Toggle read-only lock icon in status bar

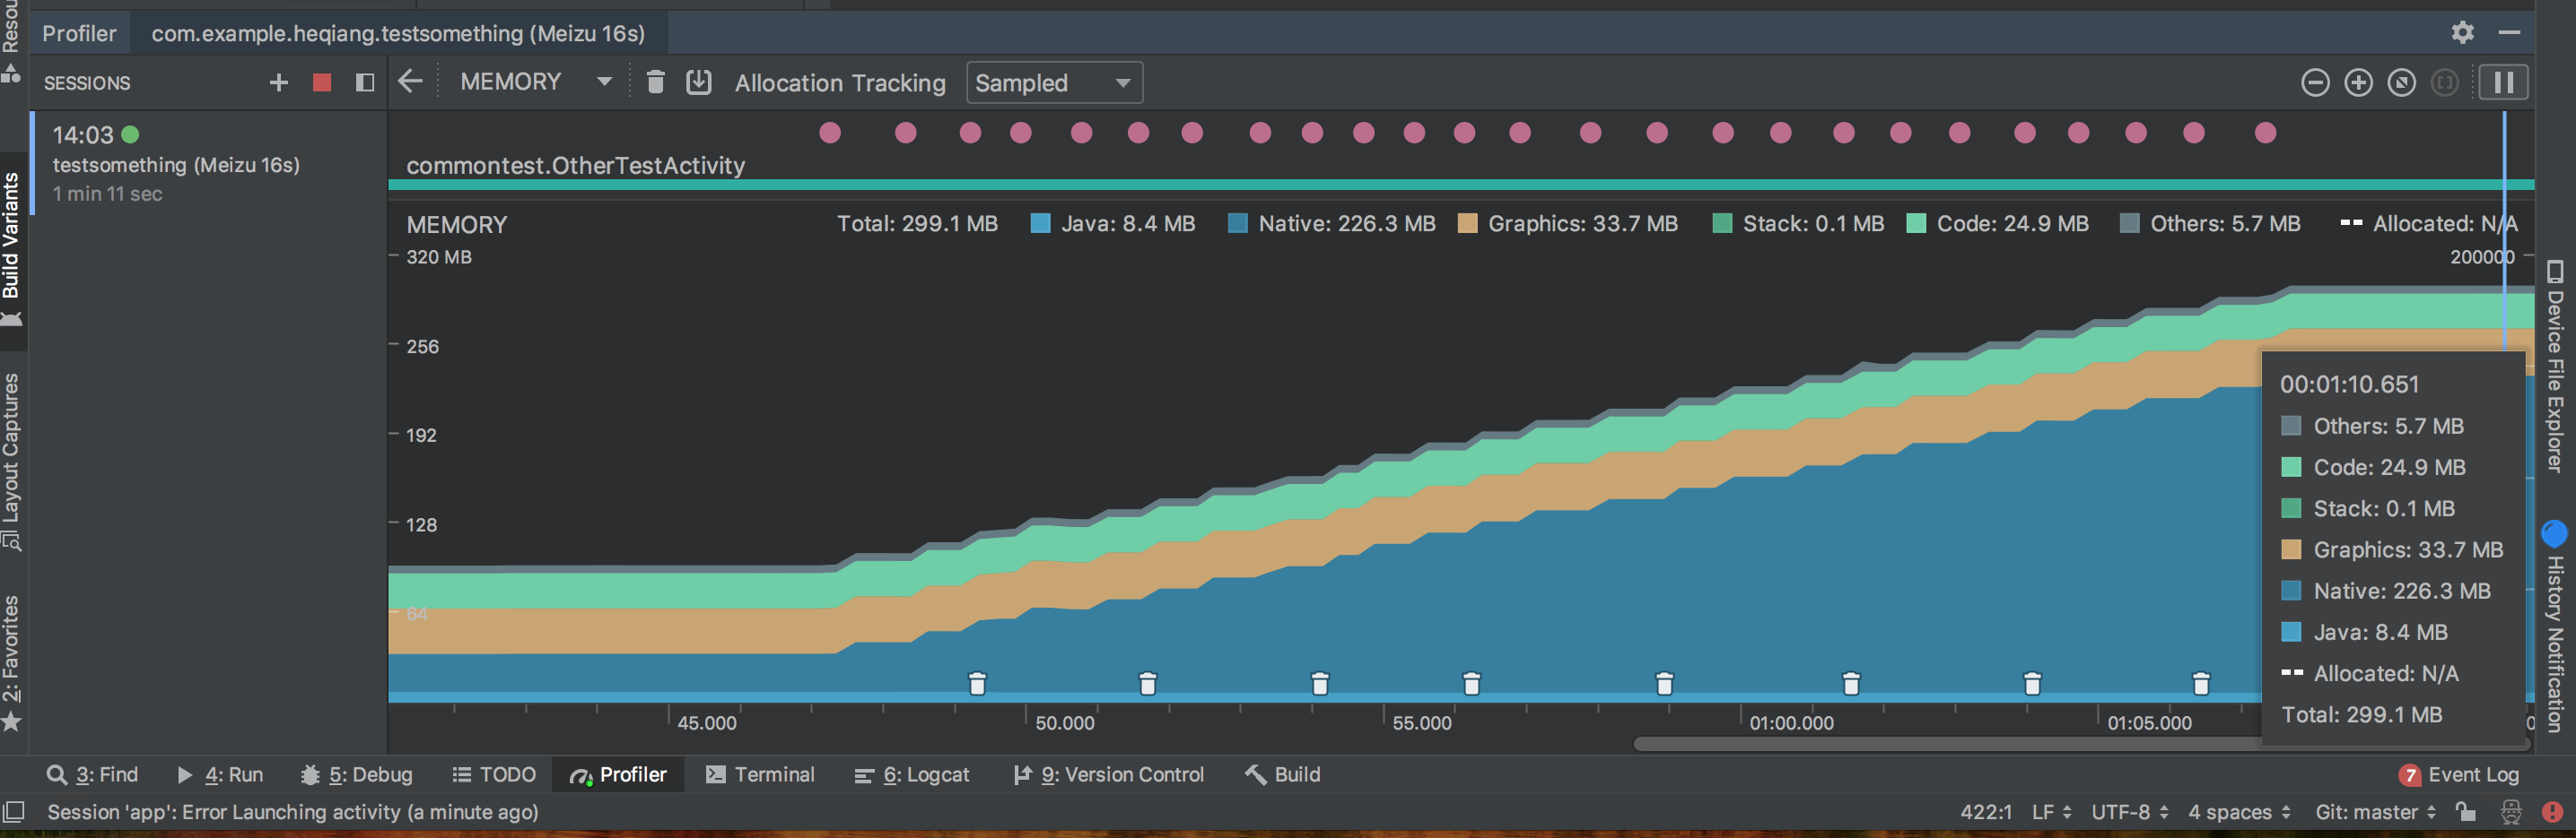[x=2466, y=812]
